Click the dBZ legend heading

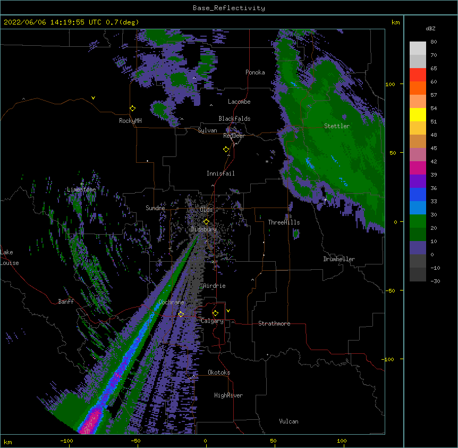pos(430,29)
